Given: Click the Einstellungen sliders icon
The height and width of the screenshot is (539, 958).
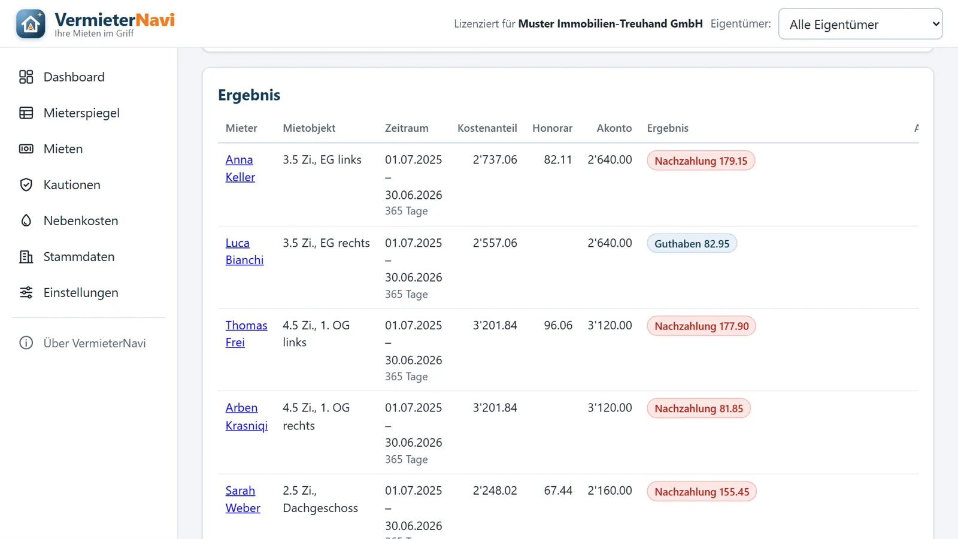Looking at the screenshot, I should click(x=26, y=292).
